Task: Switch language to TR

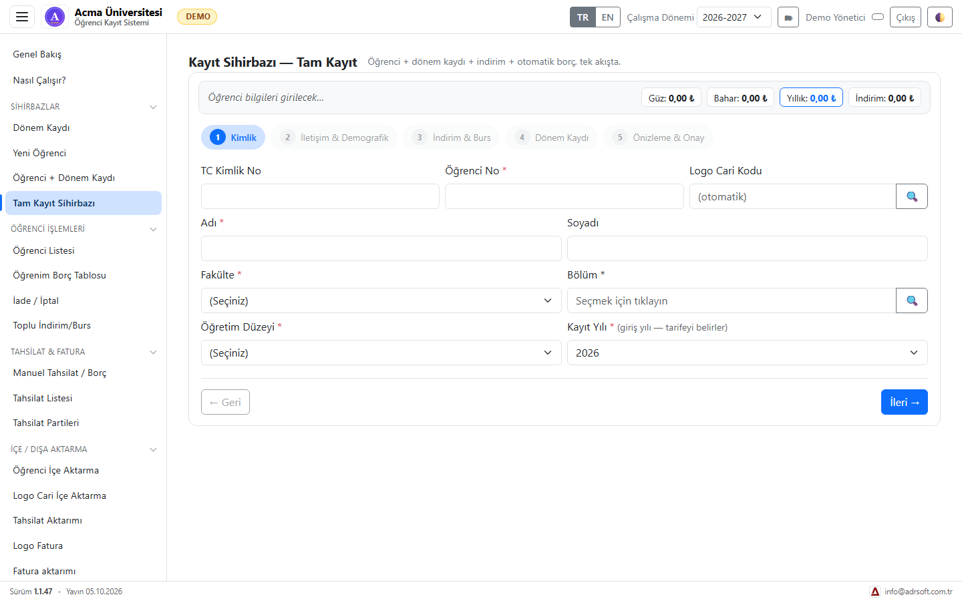Action: click(583, 17)
